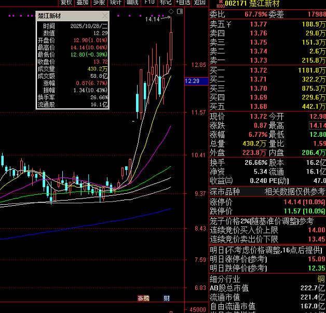Expand the 卖五 sell-depth arrow
326x313 pixels.
point(228,24)
